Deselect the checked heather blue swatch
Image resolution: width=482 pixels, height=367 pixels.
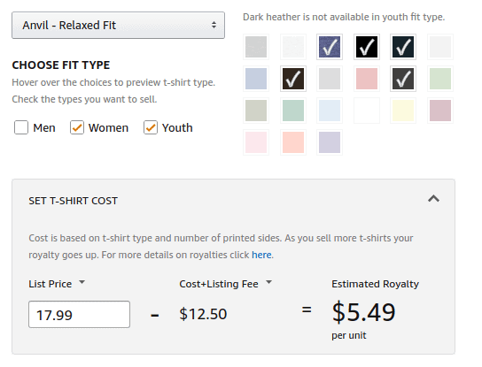pyautogui.click(x=330, y=47)
